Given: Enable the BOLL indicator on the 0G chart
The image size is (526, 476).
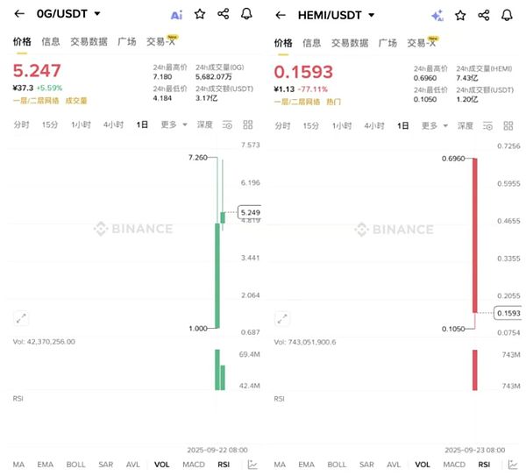Looking at the screenshot, I should pyautogui.click(x=76, y=464).
